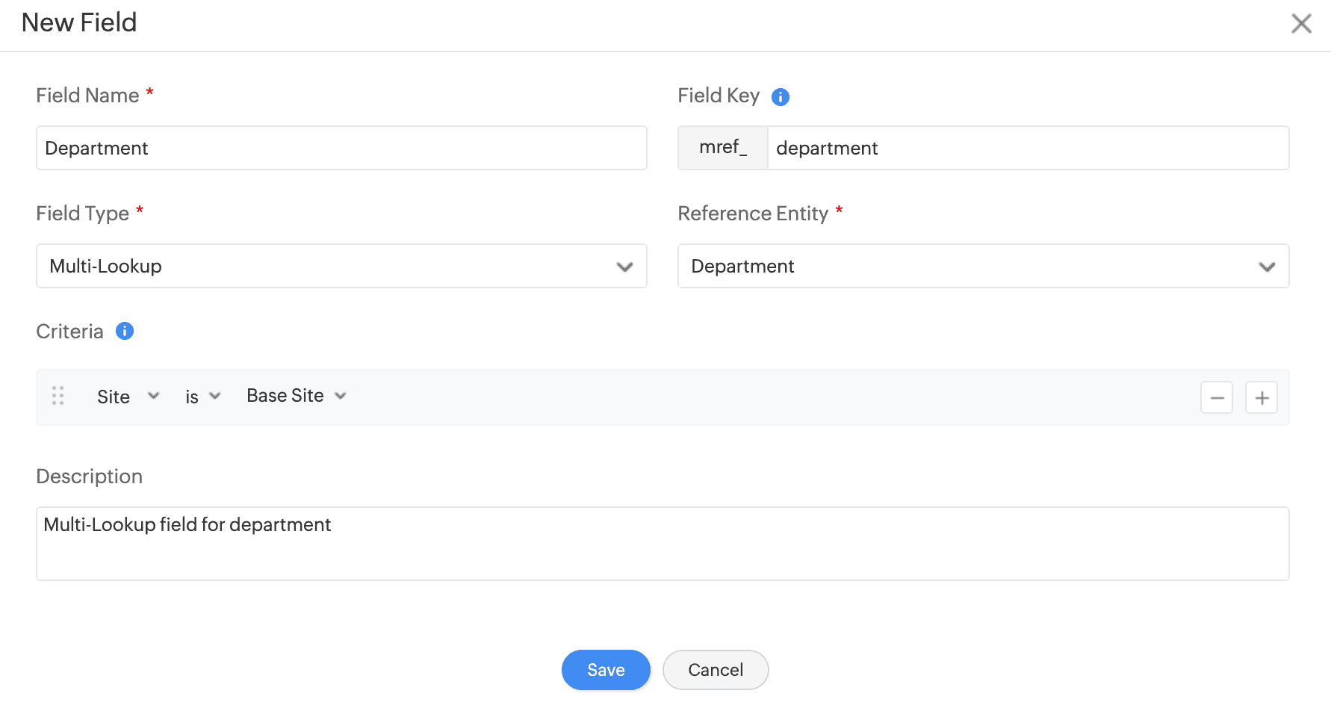The image size is (1331, 711).
Task: Open the Site field dropdown in Criteria
Action: coord(153,396)
